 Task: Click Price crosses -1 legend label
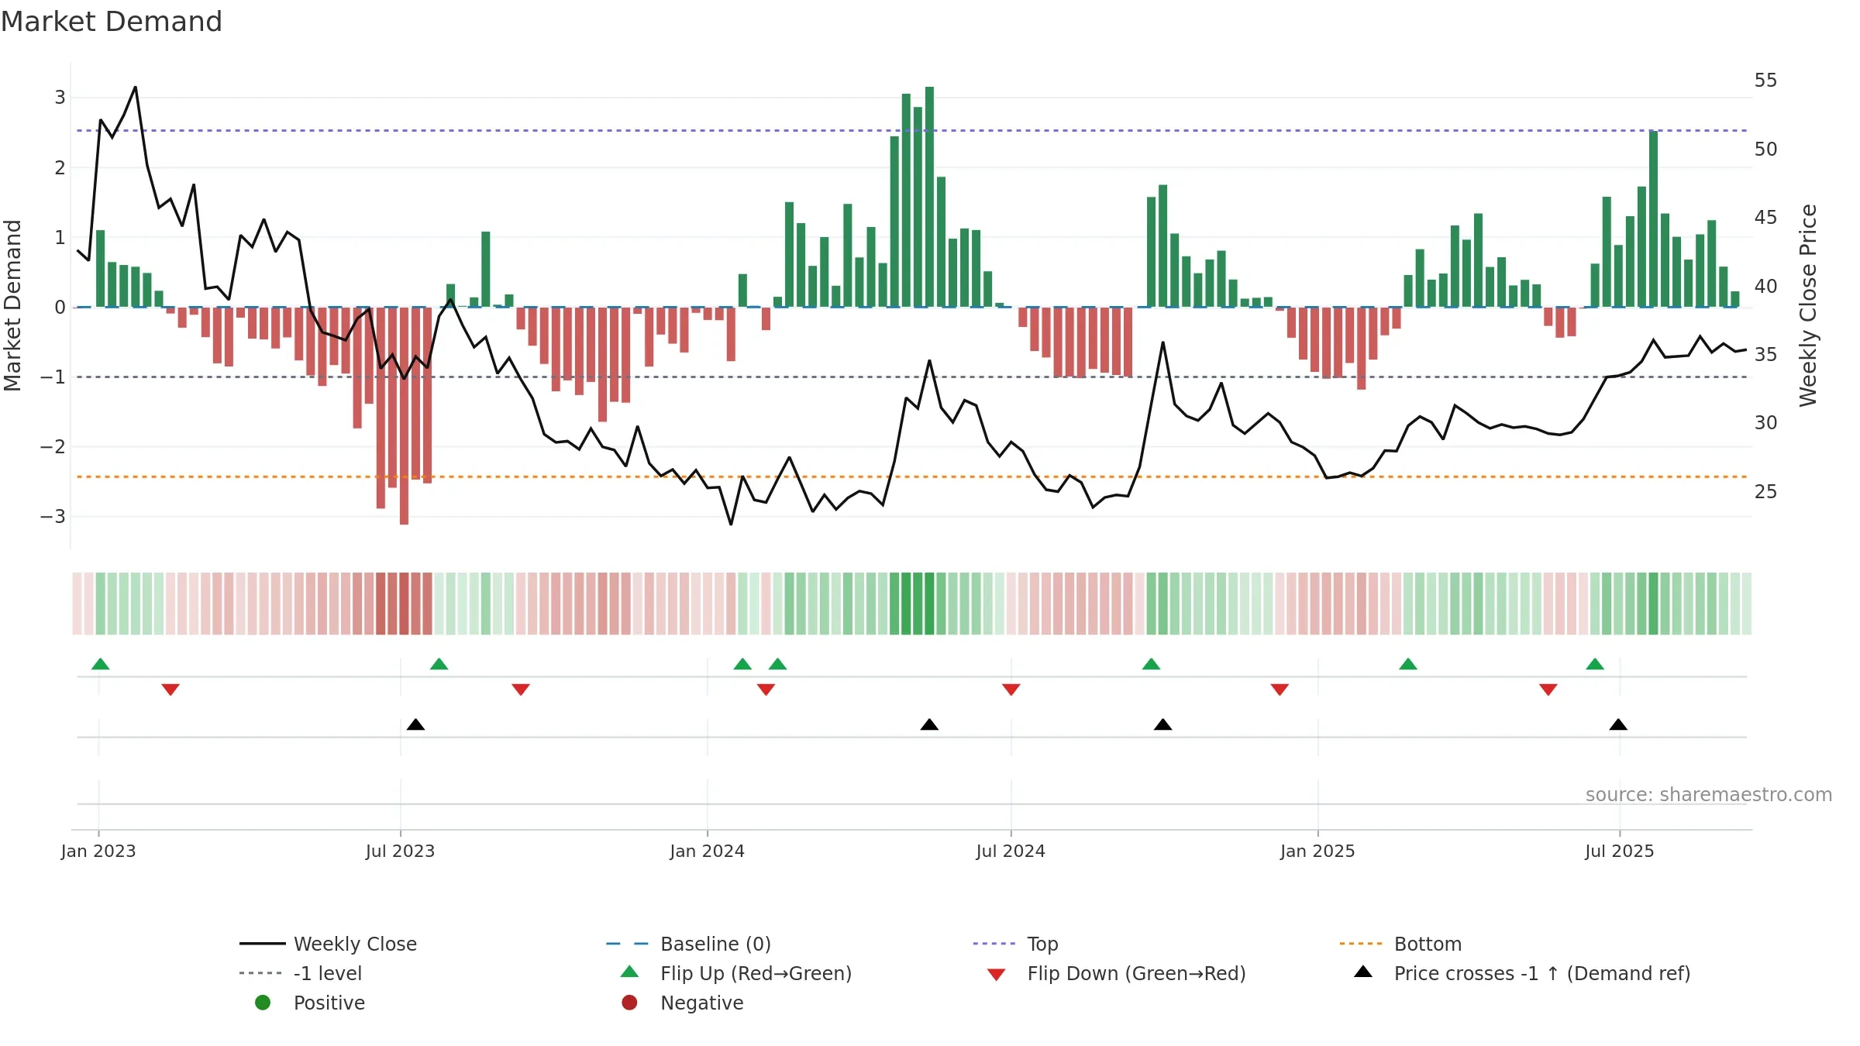pos(1541,973)
